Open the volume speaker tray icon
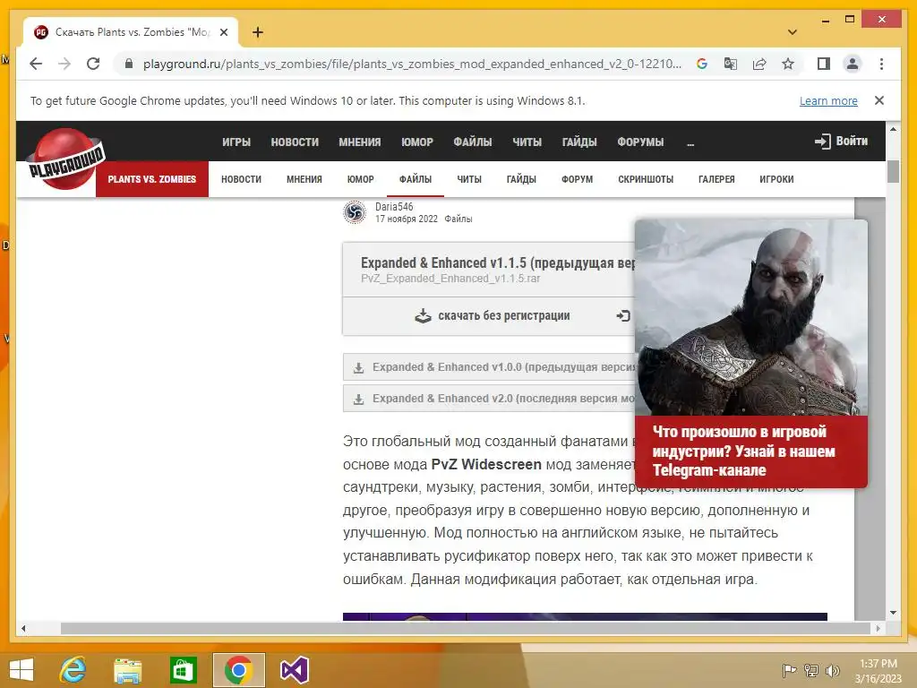Screen dimensions: 917x688 tap(832, 670)
